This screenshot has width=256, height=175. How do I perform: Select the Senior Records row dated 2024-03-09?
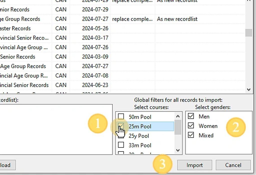click(95, 57)
